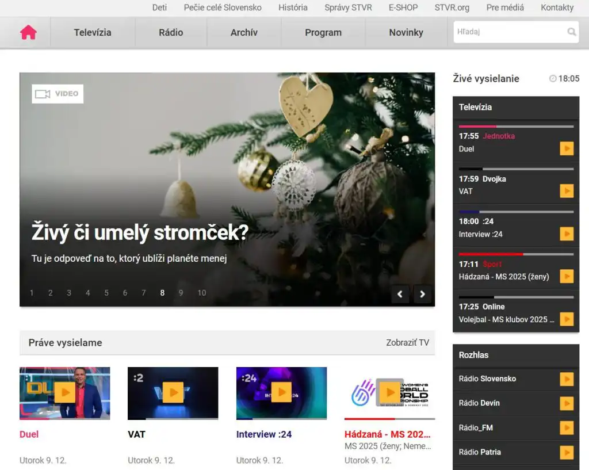Play Rádio Devín stream
589x470 pixels.
click(567, 403)
